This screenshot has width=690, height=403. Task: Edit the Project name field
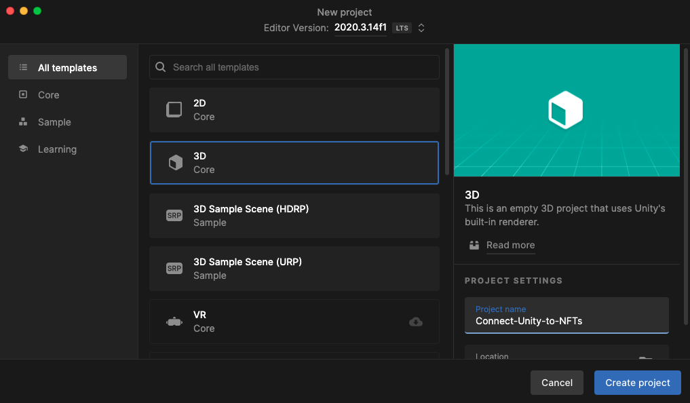tap(567, 315)
